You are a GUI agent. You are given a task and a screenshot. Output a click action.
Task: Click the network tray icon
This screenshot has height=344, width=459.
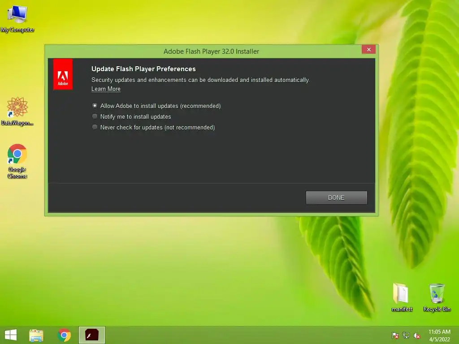(x=406, y=335)
